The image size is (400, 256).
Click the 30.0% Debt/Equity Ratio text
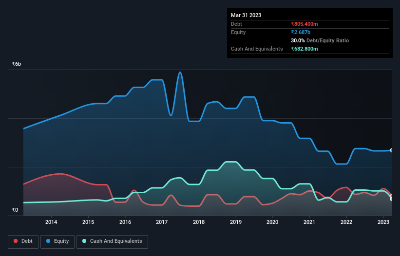click(320, 40)
